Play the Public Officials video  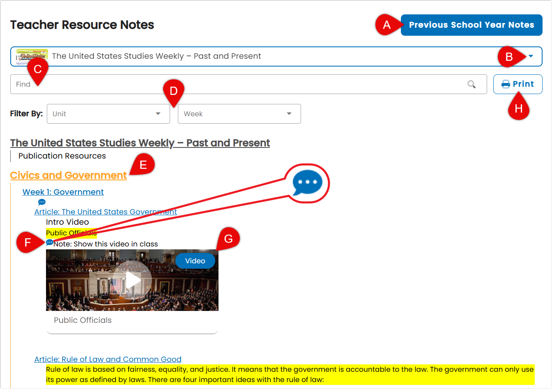[x=132, y=280]
